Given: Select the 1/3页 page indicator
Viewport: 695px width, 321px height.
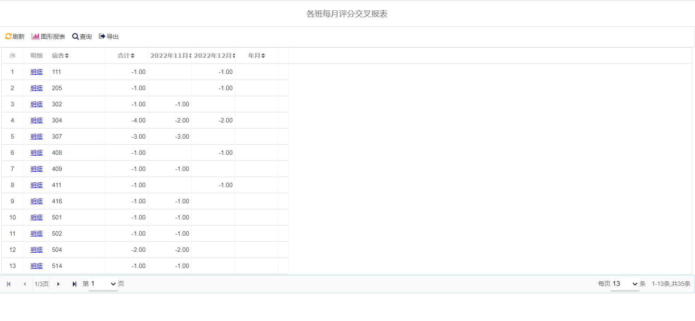Looking at the screenshot, I should (x=42, y=284).
